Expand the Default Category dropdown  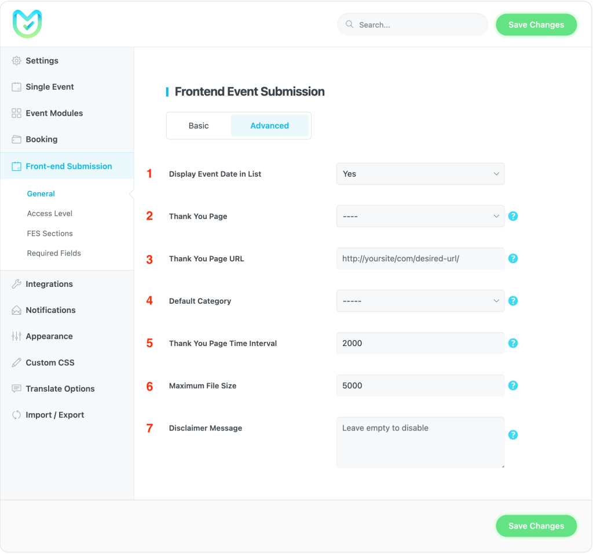(x=420, y=301)
